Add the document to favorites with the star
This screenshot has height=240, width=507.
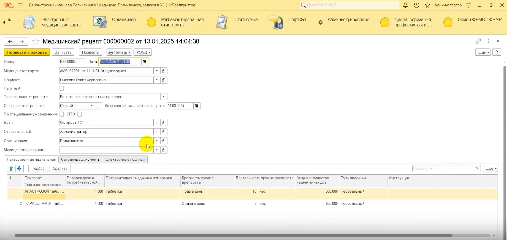pyautogui.click(x=36, y=41)
